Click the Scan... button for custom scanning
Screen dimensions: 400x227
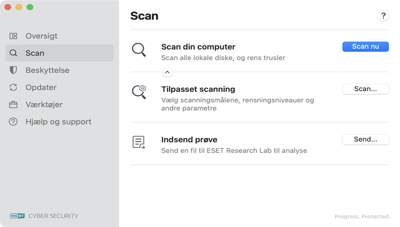(x=365, y=89)
